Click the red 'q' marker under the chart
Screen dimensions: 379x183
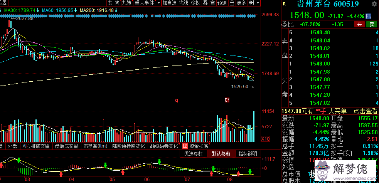pyautogui.click(x=177, y=101)
